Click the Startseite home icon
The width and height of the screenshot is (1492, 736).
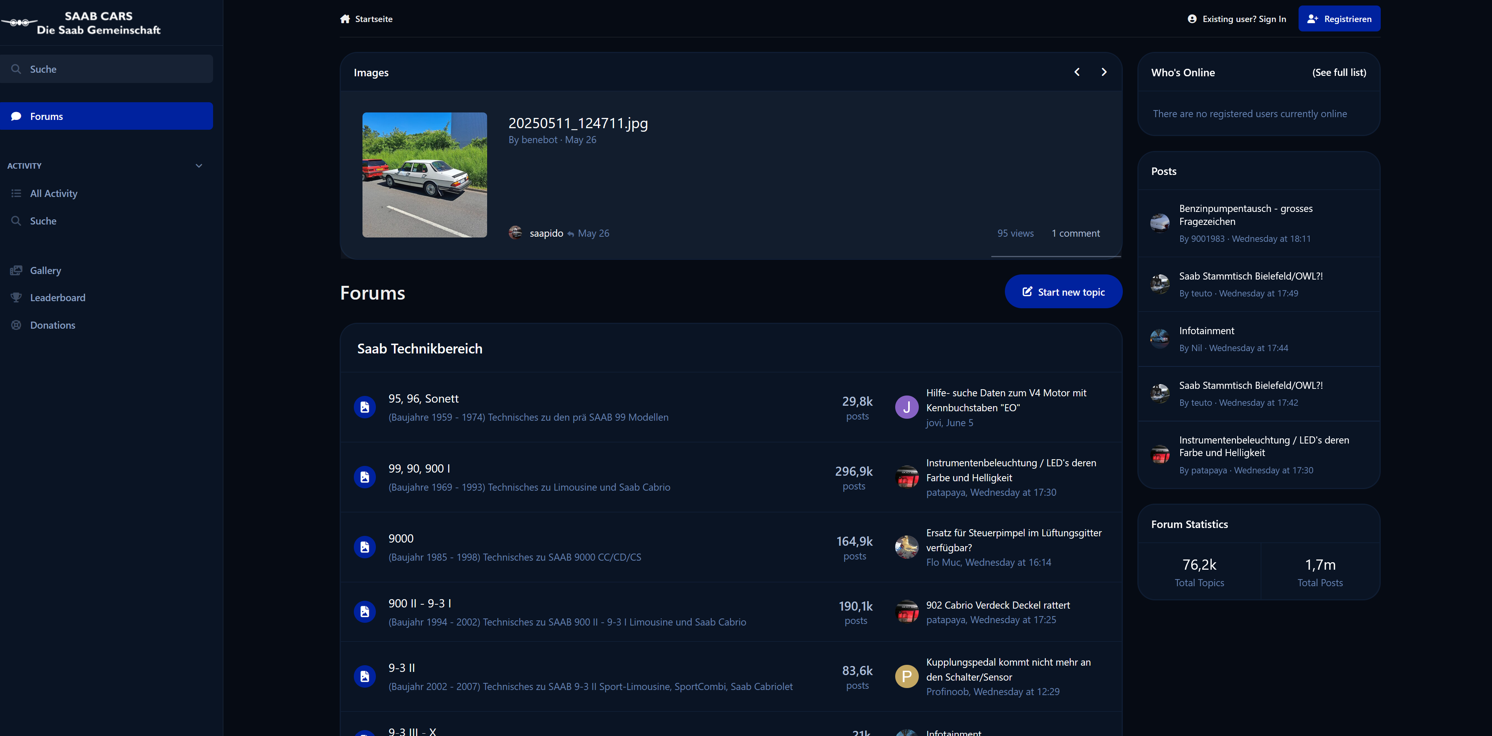pos(345,19)
